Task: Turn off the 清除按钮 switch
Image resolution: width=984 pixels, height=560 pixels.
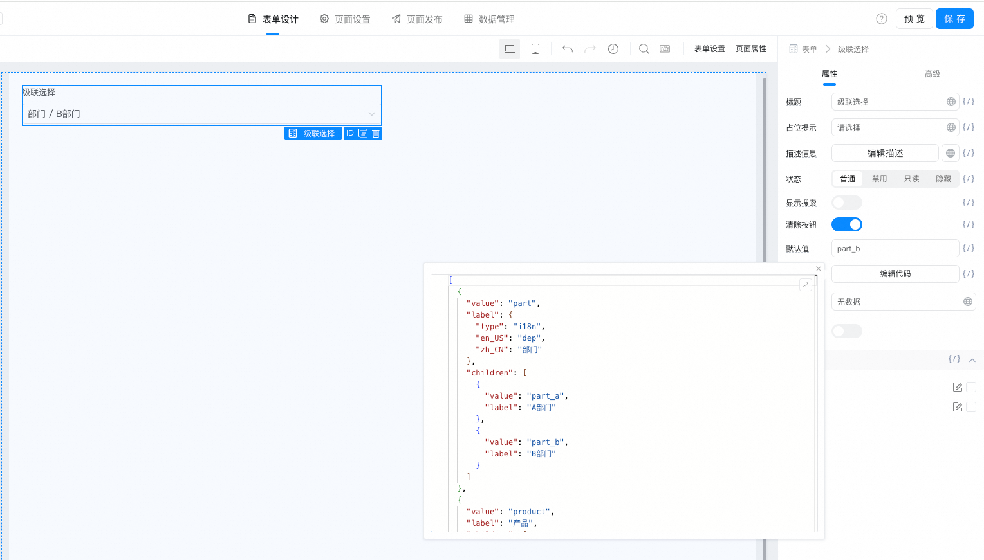Action: pos(846,224)
